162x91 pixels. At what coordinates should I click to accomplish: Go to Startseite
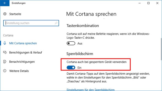pyautogui.click(x=15, y=14)
